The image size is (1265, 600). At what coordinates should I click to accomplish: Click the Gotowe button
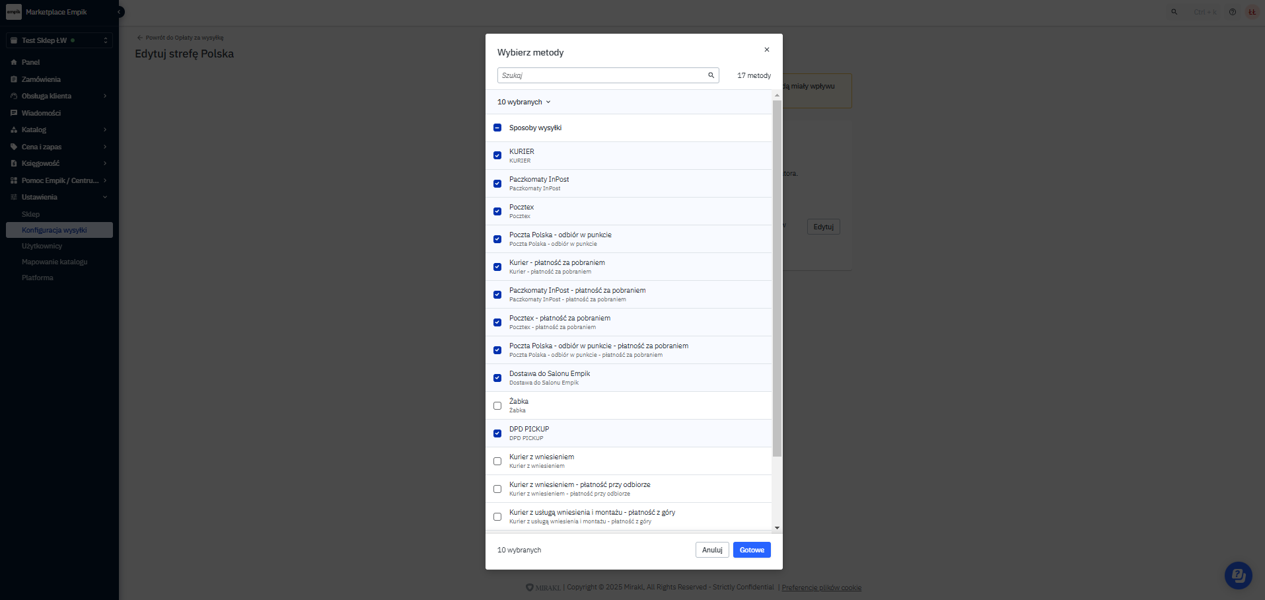(x=751, y=550)
